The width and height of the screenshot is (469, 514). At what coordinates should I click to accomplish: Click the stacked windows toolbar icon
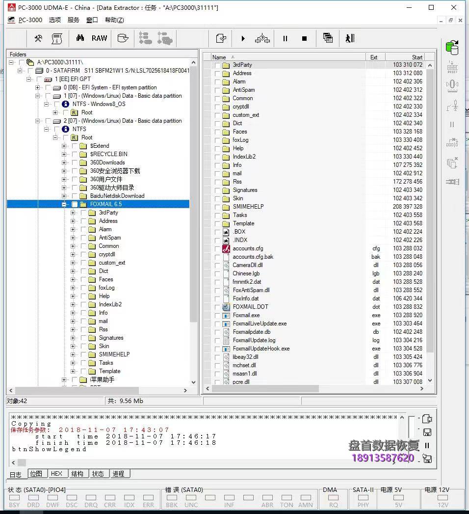point(328,38)
